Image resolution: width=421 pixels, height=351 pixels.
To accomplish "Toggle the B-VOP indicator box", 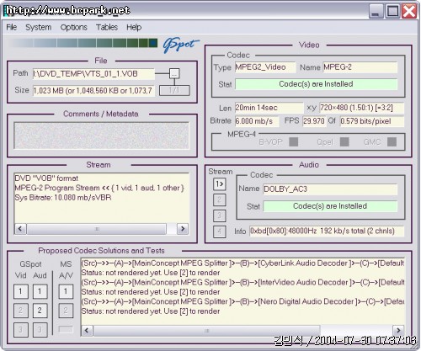I will (x=294, y=141).
